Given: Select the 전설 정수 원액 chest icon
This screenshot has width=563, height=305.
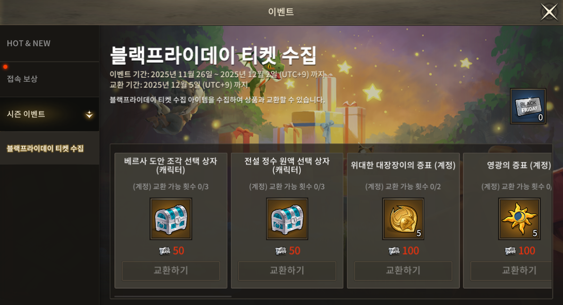Looking at the screenshot, I should tap(287, 219).
